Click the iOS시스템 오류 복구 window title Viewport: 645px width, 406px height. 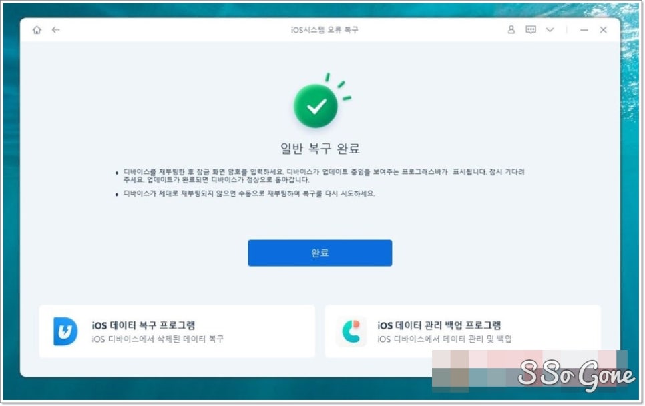(325, 30)
